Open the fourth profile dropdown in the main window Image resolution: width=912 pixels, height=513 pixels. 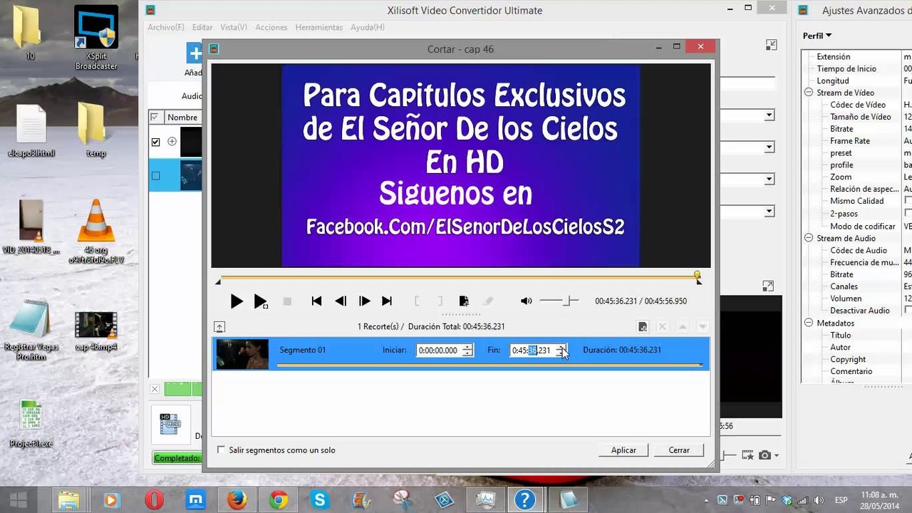[769, 212]
